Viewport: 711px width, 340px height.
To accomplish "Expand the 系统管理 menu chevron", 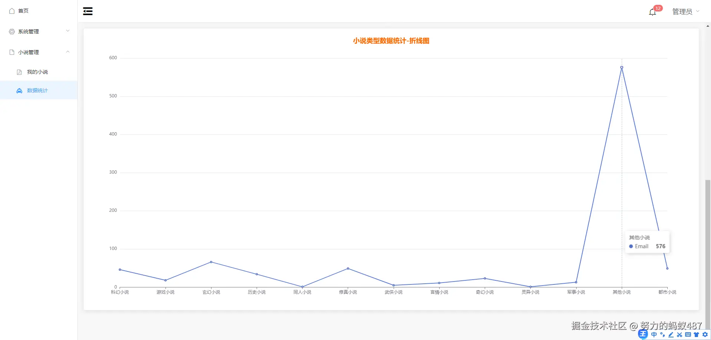I will coord(67,31).
